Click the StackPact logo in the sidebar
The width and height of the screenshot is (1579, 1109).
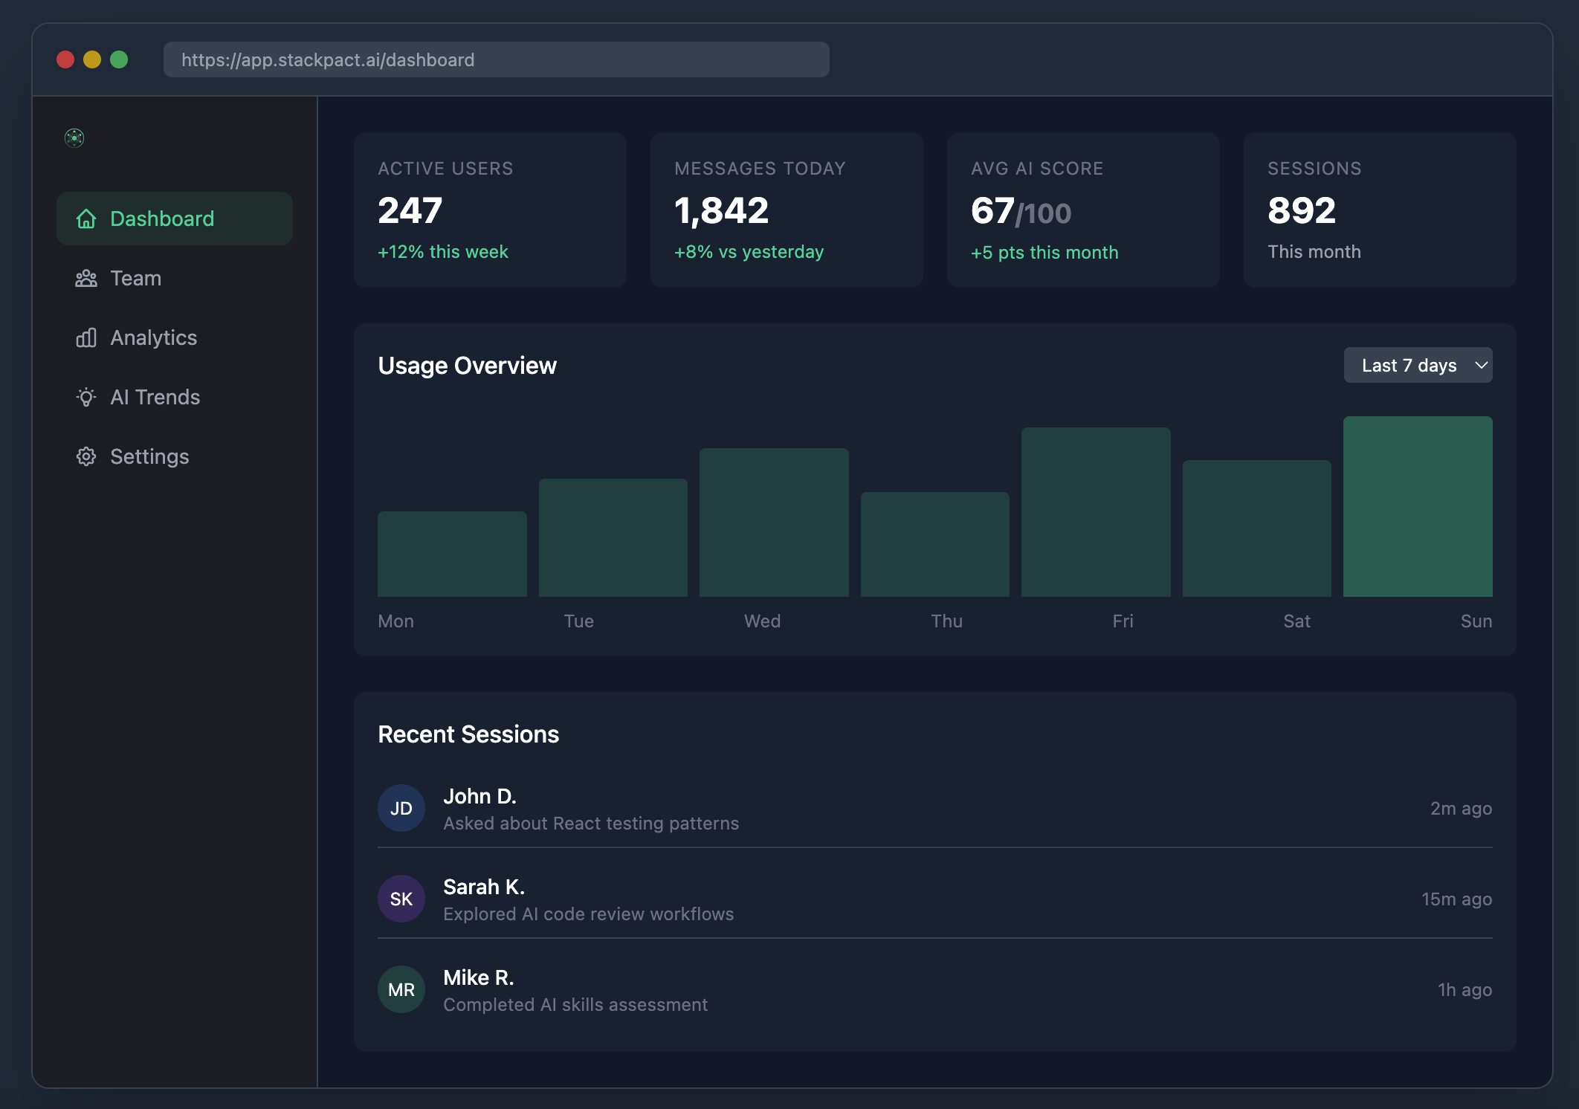74,138
